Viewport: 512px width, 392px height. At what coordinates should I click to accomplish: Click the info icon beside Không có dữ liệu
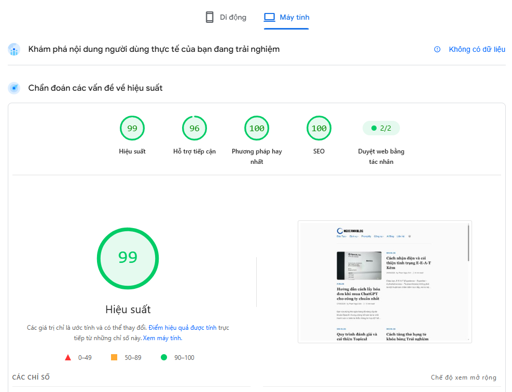coord(437,49)
